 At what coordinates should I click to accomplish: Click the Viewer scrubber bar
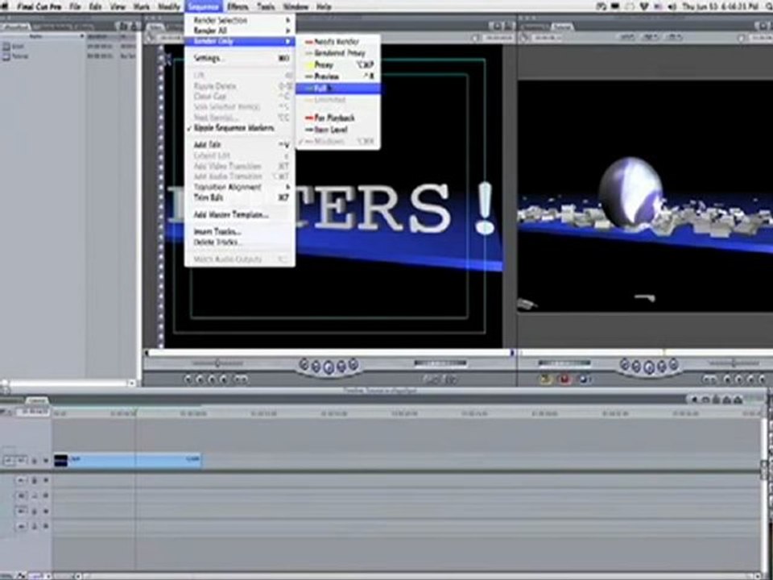(x=329, y=353)
